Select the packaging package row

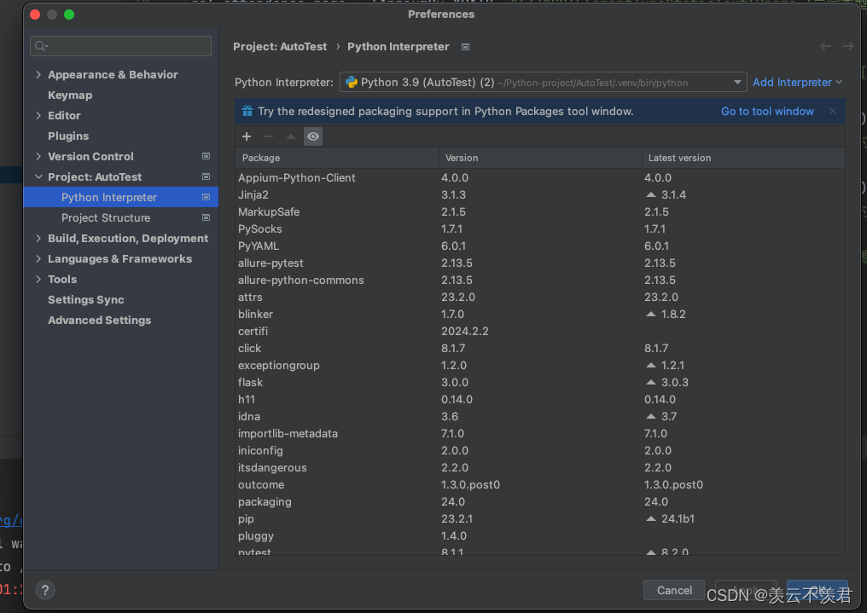tap(540, 502)
